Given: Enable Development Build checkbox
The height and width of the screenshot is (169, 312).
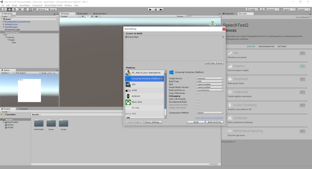Looking at the screenshot, I should (x=198, y=102).
